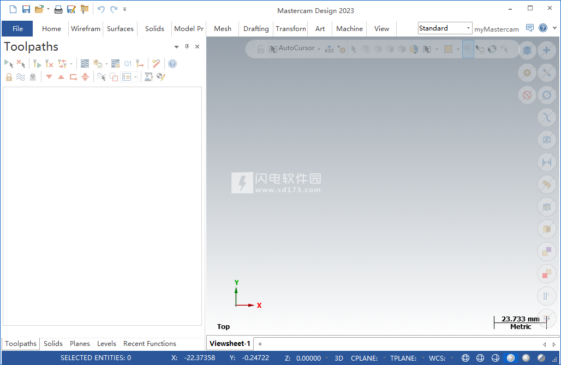Click the myMastercam link
The width and height of the screenshot is (561, 365).
coord(497,29)
